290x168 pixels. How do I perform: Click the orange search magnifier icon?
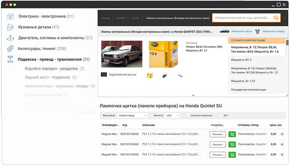tap(276, 18)
